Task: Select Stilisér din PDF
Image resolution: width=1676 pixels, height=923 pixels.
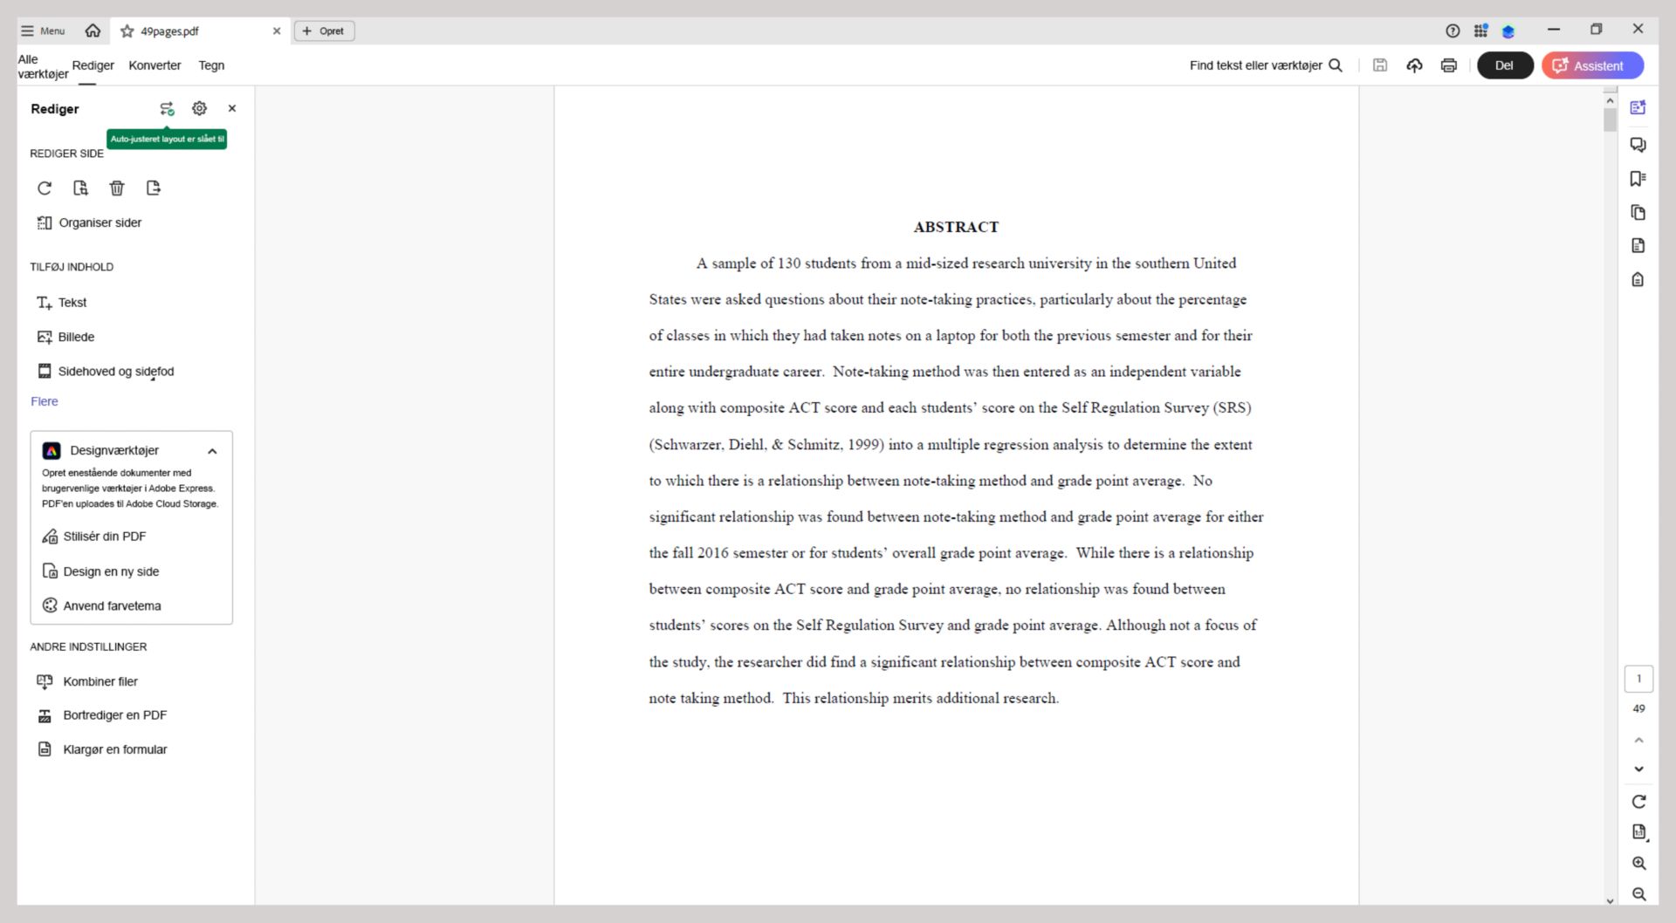Action: 94,537
